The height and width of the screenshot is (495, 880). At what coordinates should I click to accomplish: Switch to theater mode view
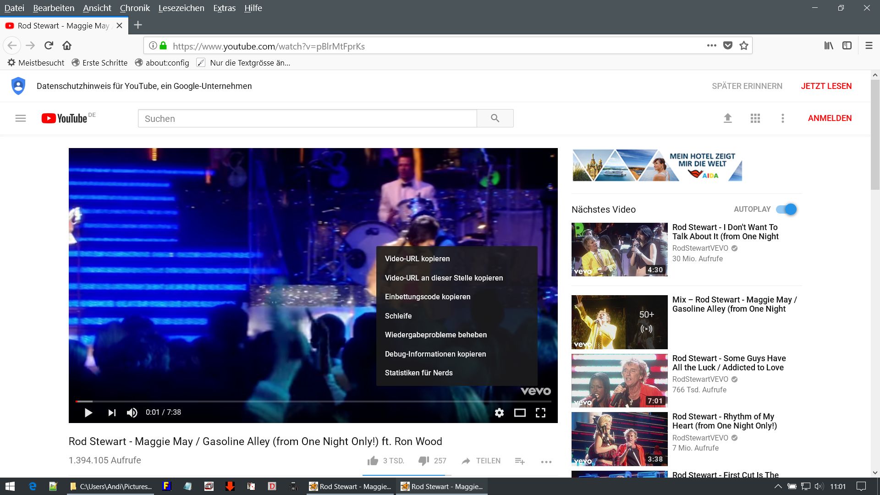520,412
